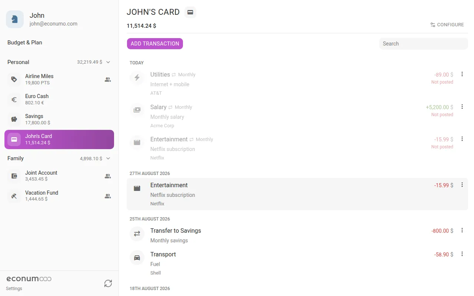The height and width of the screenshot is (296, 474).
Task: Open Budget & Plan
Action: 25,43
